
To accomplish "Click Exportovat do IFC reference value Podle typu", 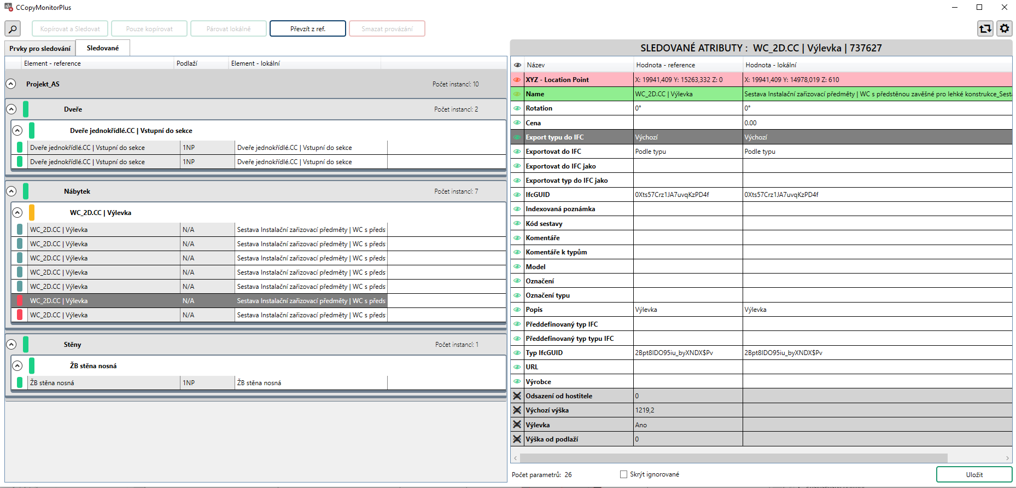I will [x=650, y=152].
